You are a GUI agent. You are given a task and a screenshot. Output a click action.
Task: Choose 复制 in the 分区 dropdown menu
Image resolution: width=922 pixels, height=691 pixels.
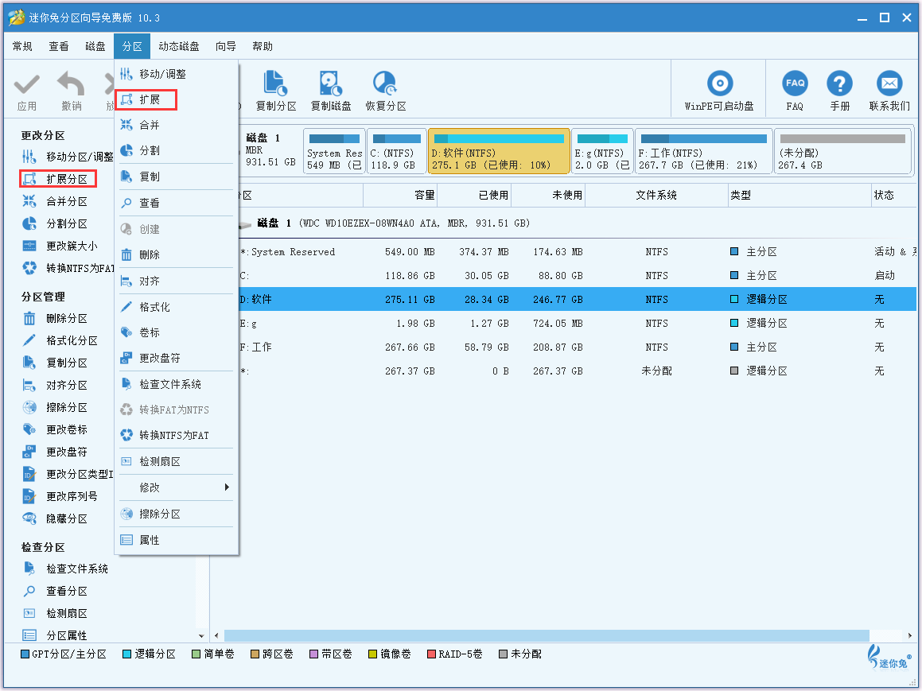point(177,177)
